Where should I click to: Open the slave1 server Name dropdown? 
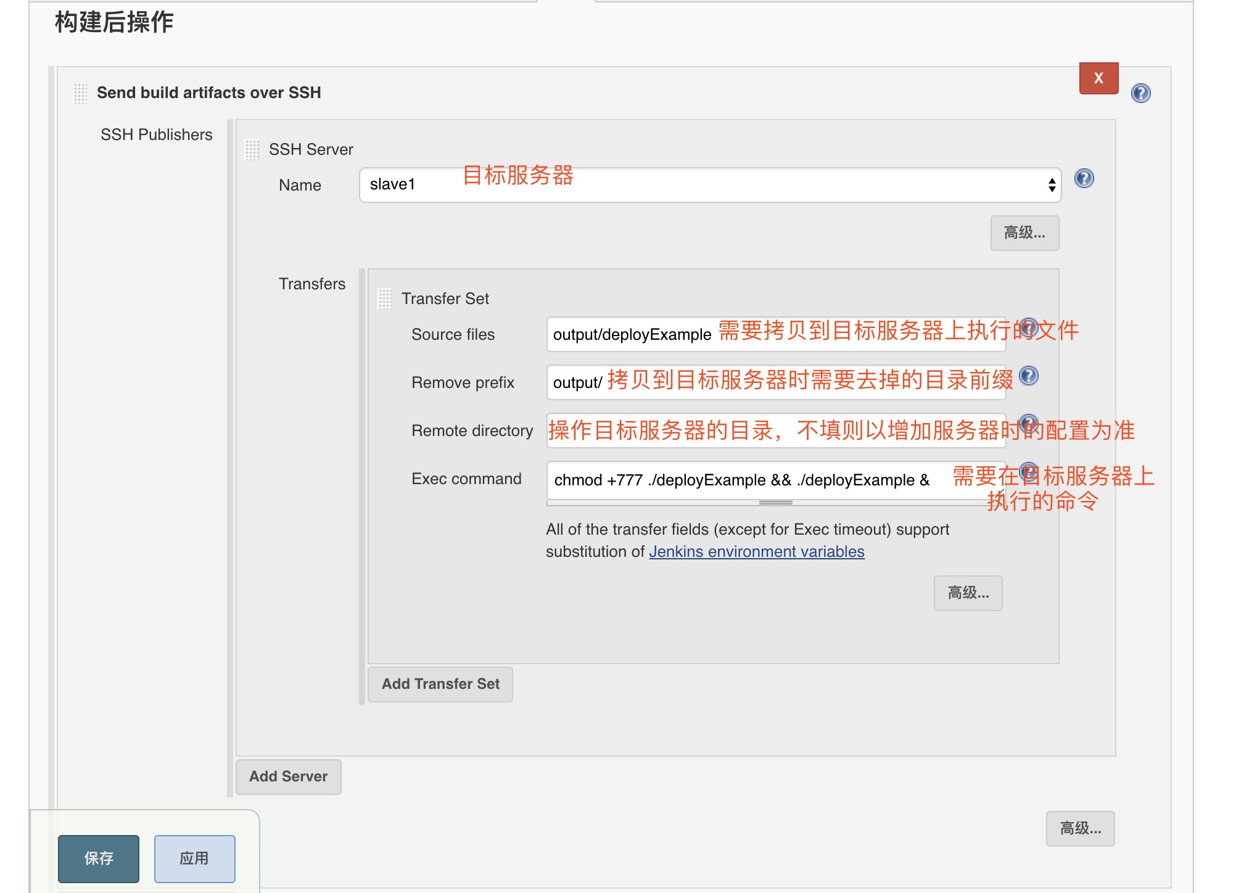(x=709, y=185)
